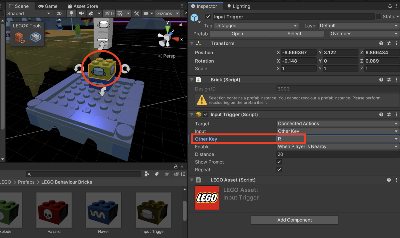Toggle Input Trigger (Script) enabled checkbox
The image size is (400, 238).
pyautogui.click(x=206, y=114)
